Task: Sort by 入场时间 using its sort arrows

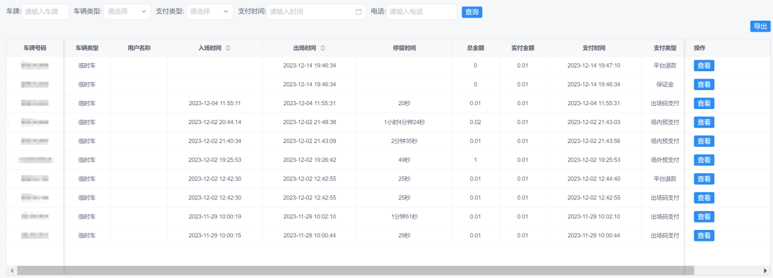Action: click(x=228, y=48)
